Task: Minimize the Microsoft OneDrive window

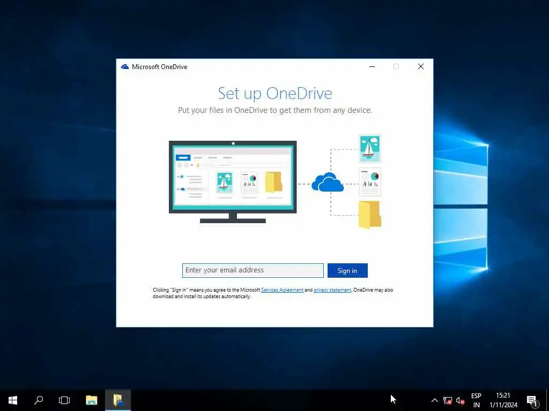Action: (372, 66)
